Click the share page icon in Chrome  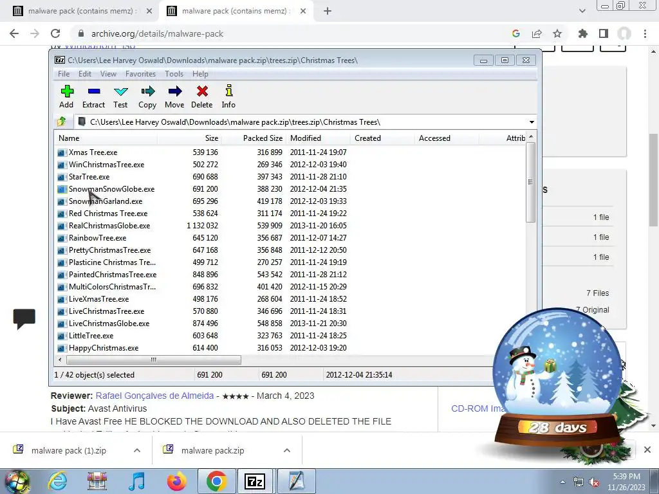[537, 33]
